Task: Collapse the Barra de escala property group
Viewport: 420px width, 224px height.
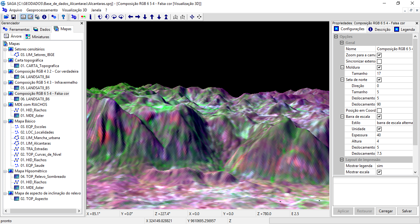Action: coord(342,117)
